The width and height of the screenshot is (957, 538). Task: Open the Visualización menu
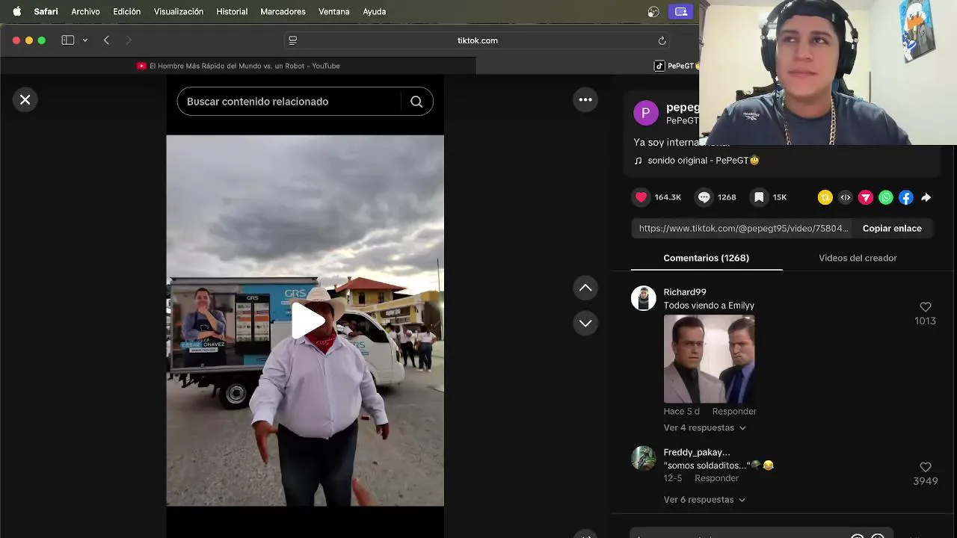[x=178, y=11]
